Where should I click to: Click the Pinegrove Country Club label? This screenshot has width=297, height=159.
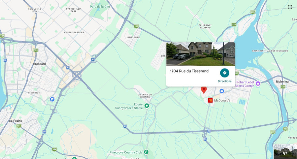click(126, 152)
